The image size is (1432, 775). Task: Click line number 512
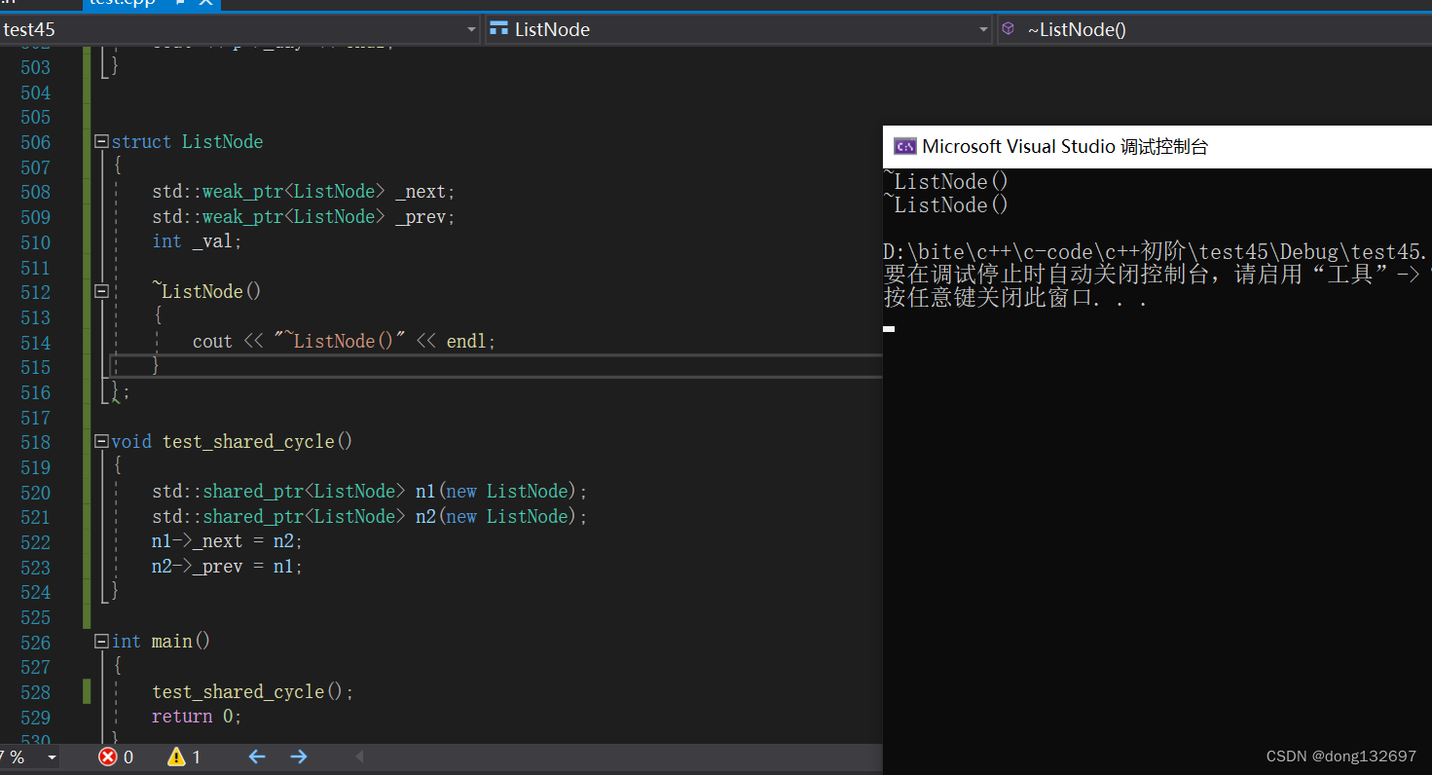tap(35, 292)
